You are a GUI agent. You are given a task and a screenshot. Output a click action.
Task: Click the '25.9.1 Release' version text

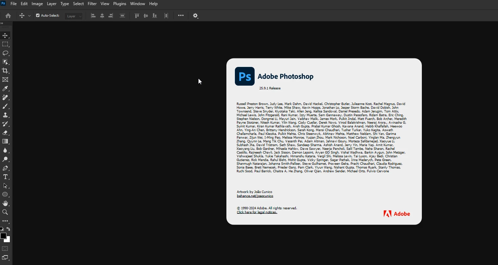point(270,88)
